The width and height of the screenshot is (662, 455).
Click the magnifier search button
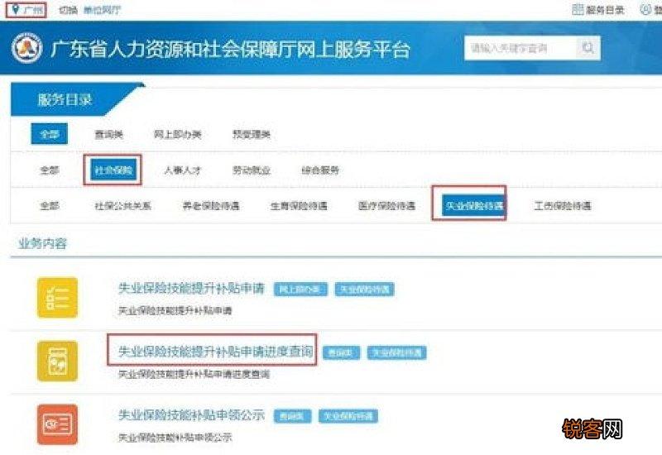(588, 48)
